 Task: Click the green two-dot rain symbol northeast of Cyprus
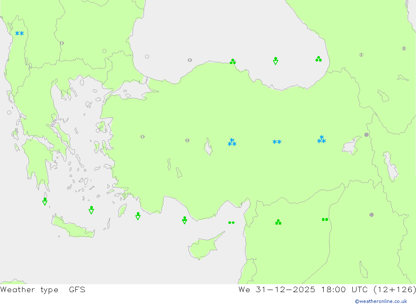(231, 223)
